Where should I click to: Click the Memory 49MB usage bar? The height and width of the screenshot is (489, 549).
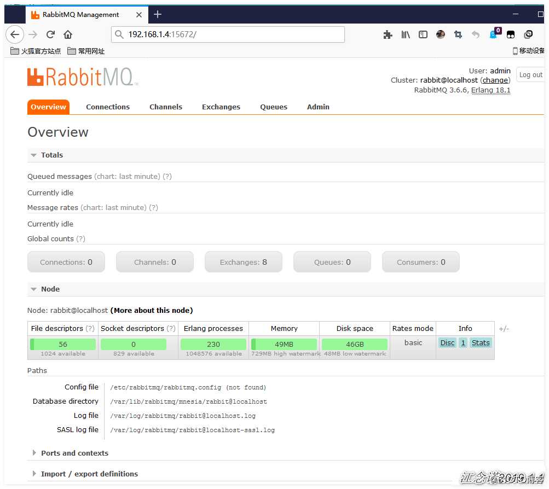pyautogui.click(x=284, y=344)
